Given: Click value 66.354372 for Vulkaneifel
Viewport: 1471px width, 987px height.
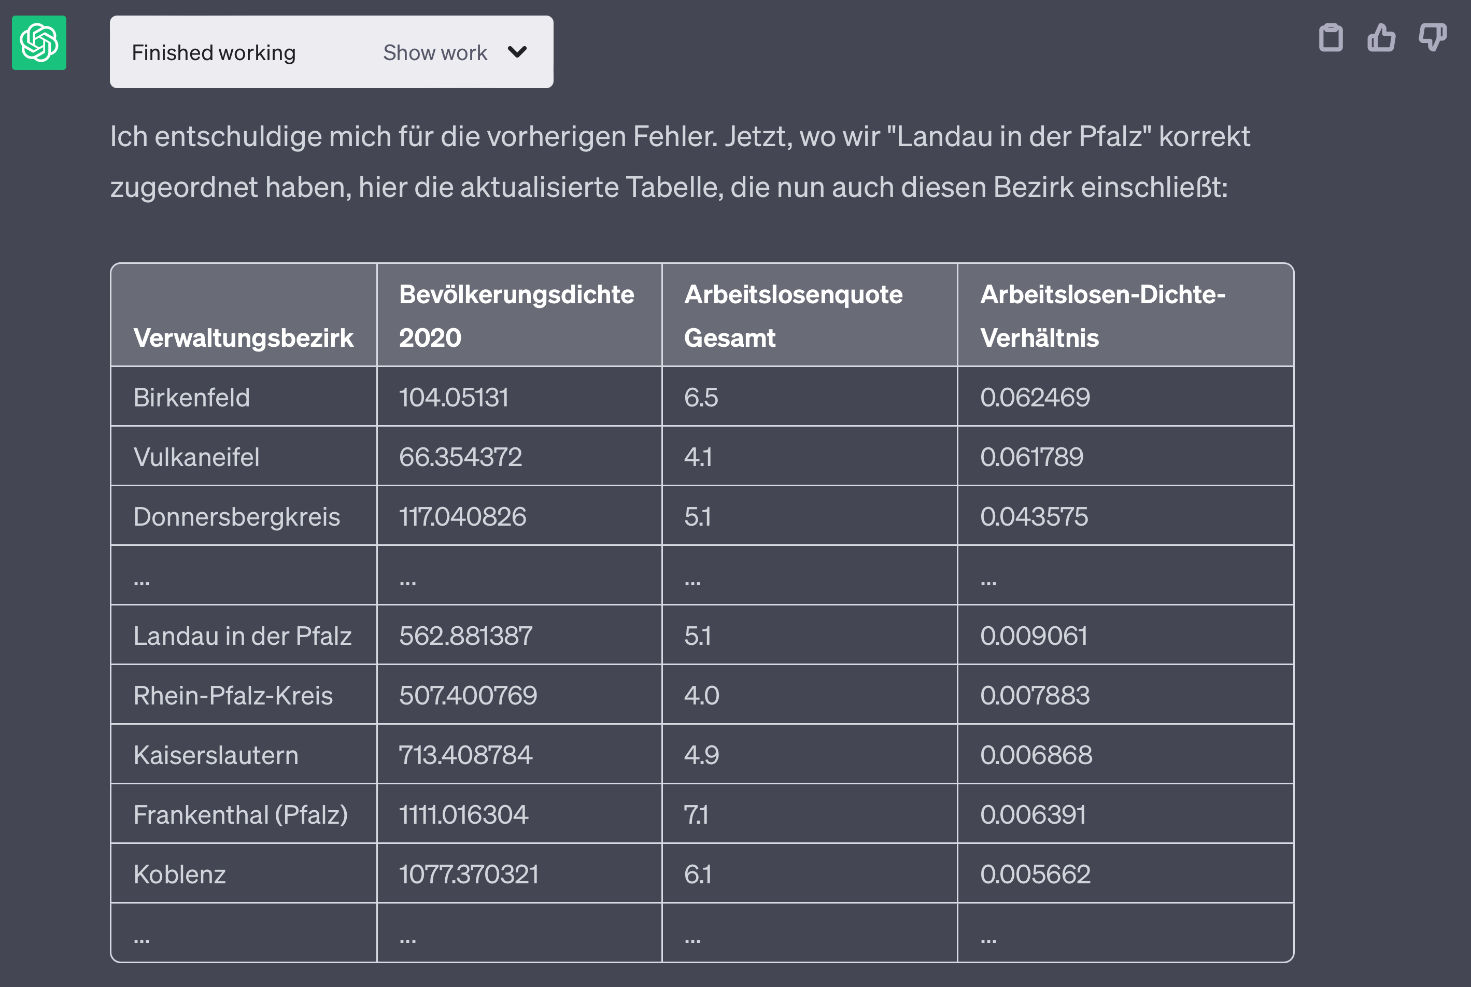Looking at the screenshot, I should (460, 457).
